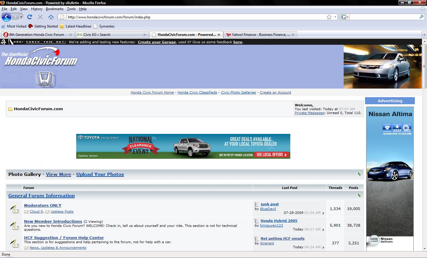Image resolution: width=427 pixels, height=258 pixels.
Task: Go to last post arrow for Honda Hybrid 2005
Action: coord(323,230)
